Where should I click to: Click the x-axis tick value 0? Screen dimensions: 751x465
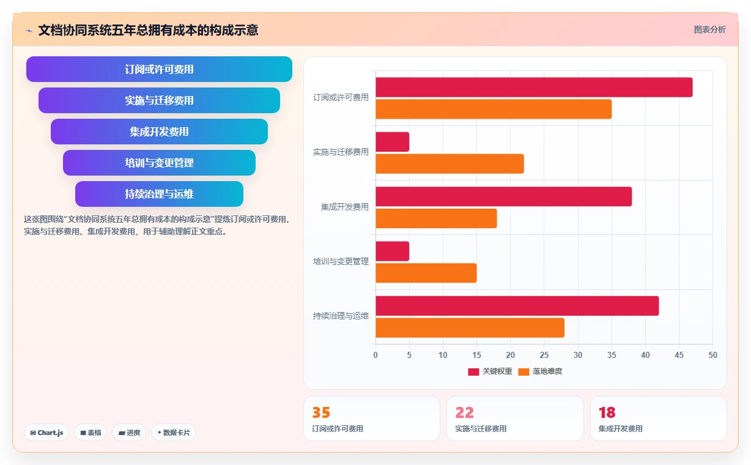376,355
